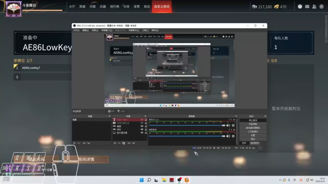328x184 pixels.
Task: Open File Explorer from taskbar
Action: click(x=164, y=180)
